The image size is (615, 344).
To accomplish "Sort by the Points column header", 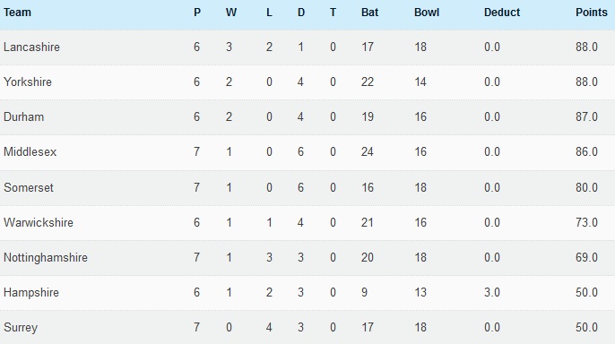I will tap(592, 13).
